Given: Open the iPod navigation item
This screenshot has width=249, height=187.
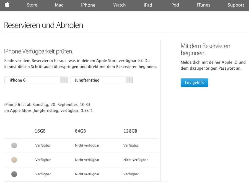Looking at the screenshot, I should click(175, 5).
